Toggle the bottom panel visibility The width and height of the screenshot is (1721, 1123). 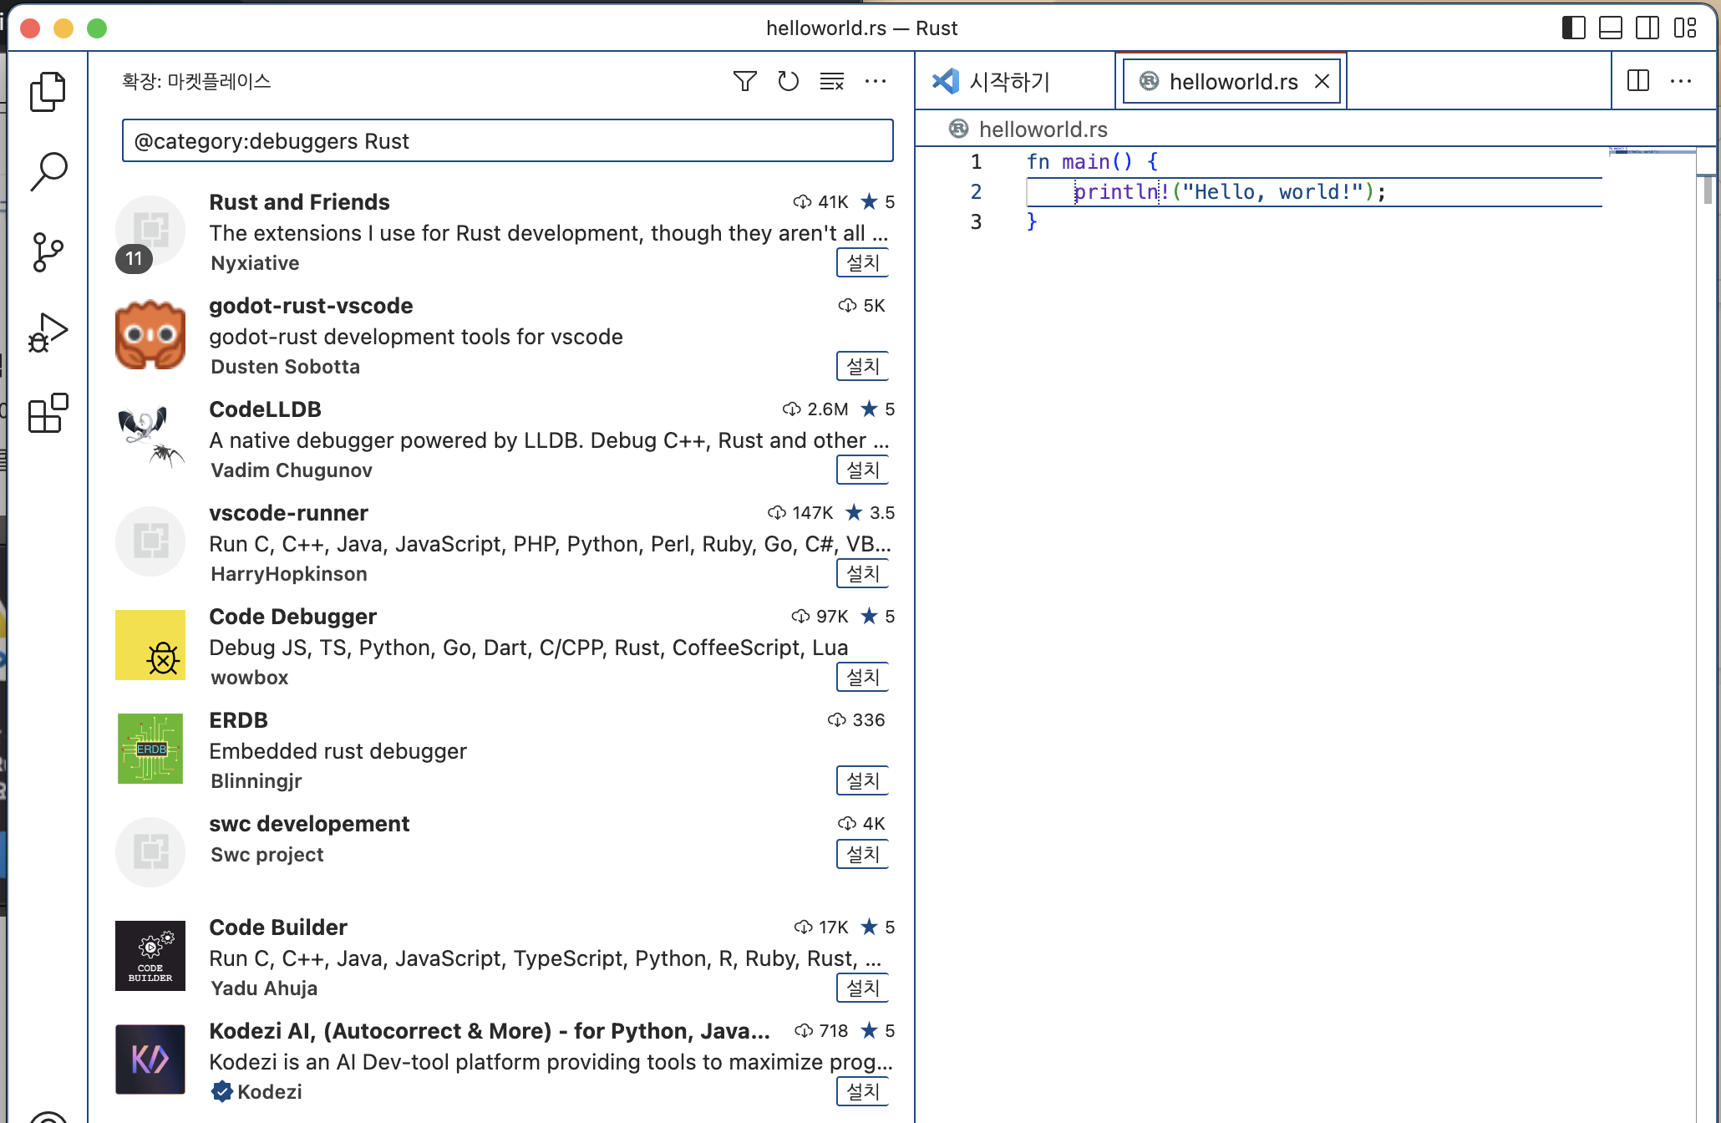1610,28
